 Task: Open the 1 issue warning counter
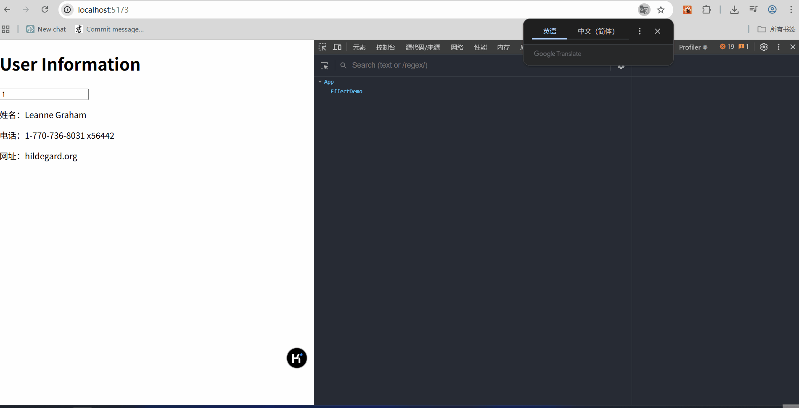coord(743,47)
